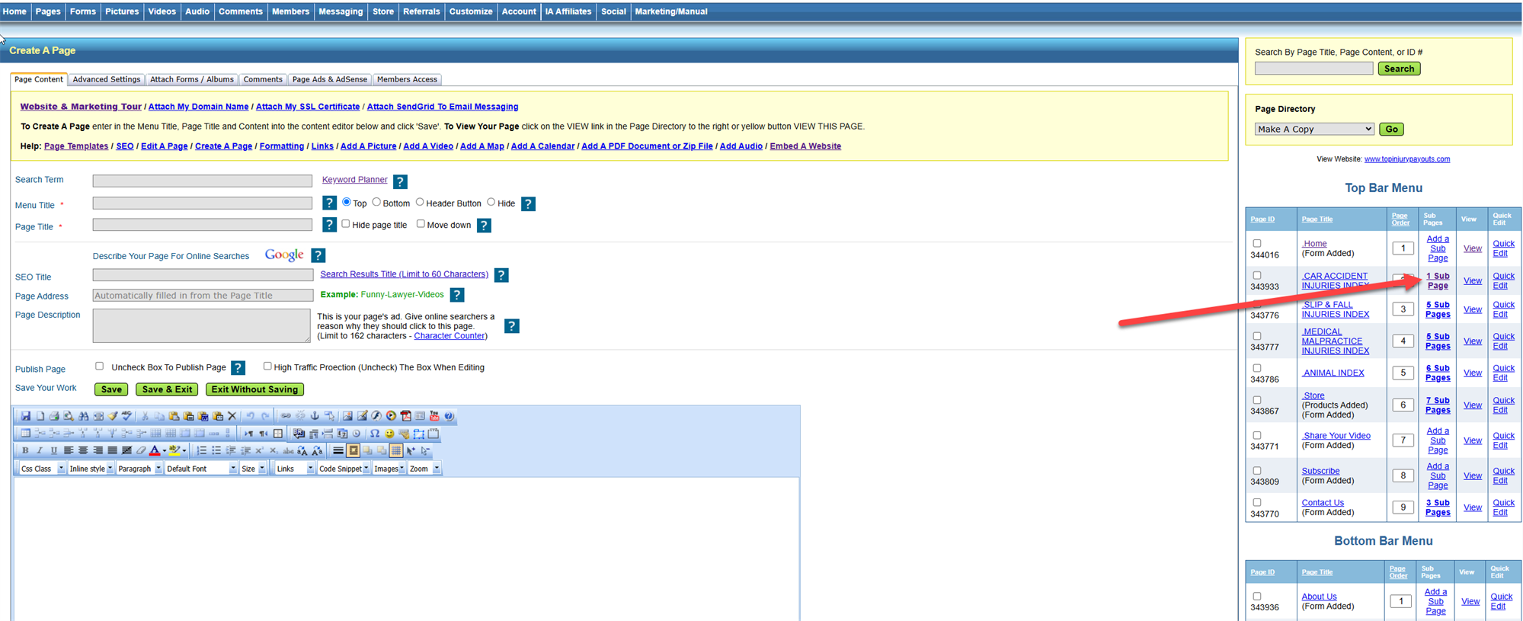Open the Zoom dropdown in editor
Screen dimensions: 1523x621
click(x=424, y=469)
